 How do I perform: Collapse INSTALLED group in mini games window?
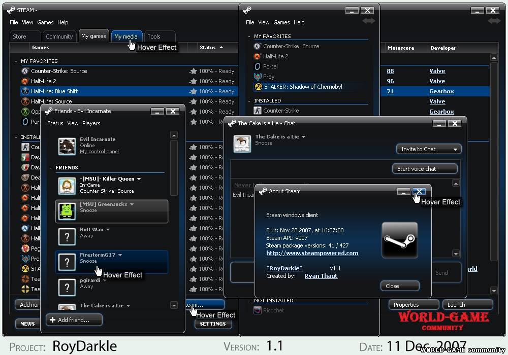(249, 101)
